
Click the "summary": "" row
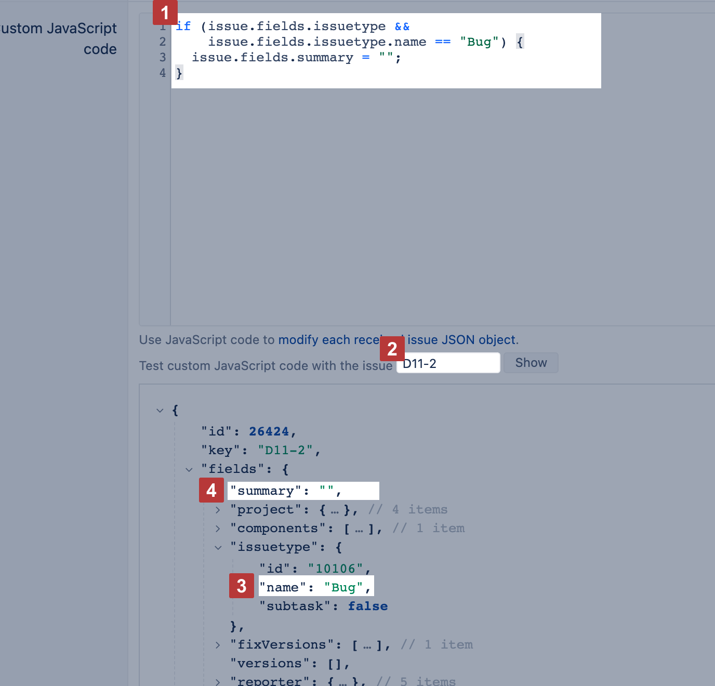(286, 491)
